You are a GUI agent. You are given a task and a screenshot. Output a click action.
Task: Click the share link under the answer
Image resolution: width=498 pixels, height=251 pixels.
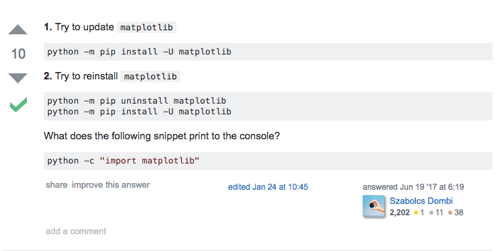[x=57, y=185]
